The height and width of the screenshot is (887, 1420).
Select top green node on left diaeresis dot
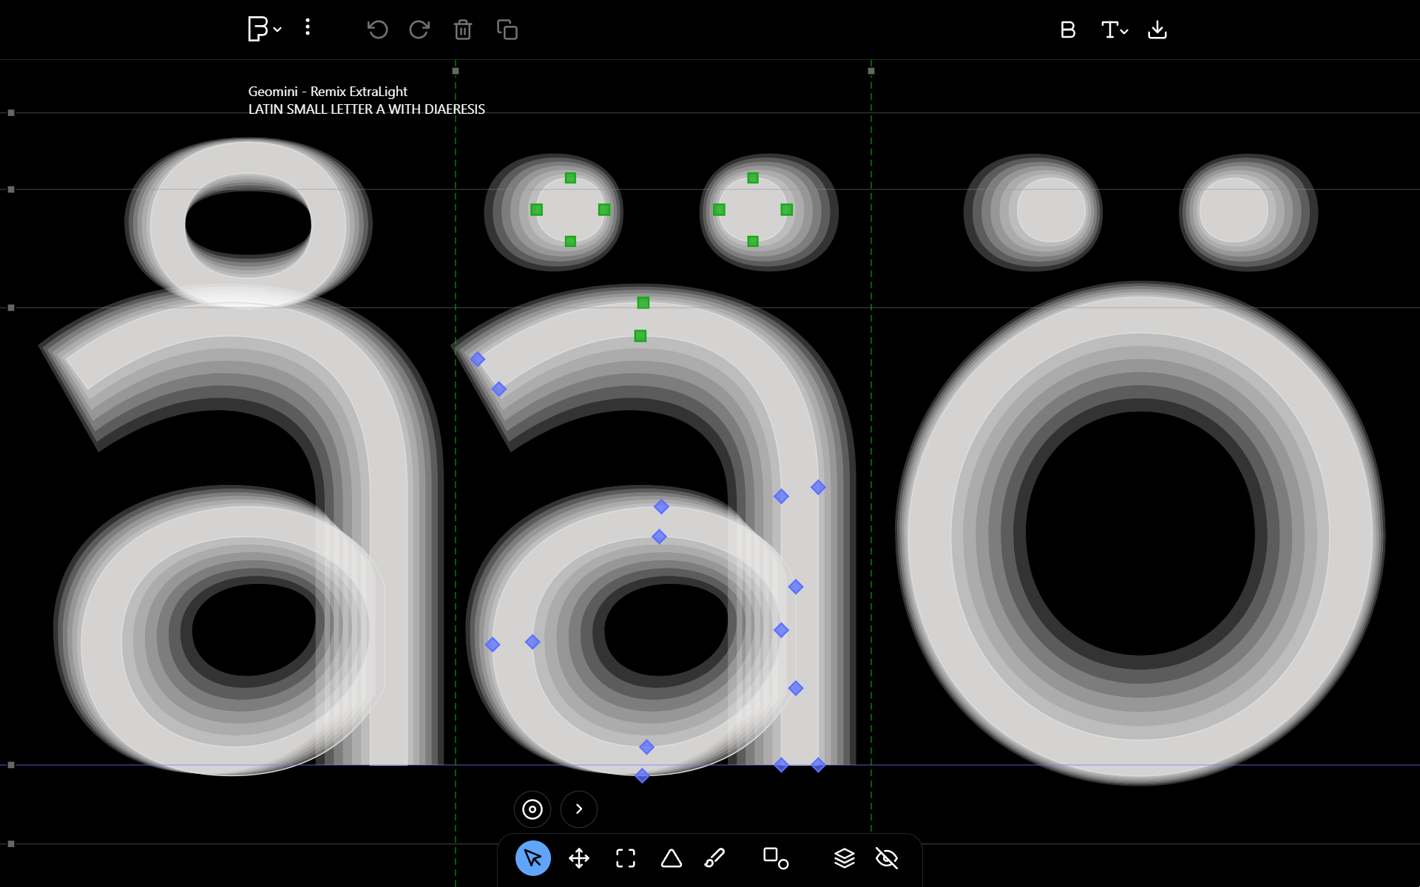570,178
